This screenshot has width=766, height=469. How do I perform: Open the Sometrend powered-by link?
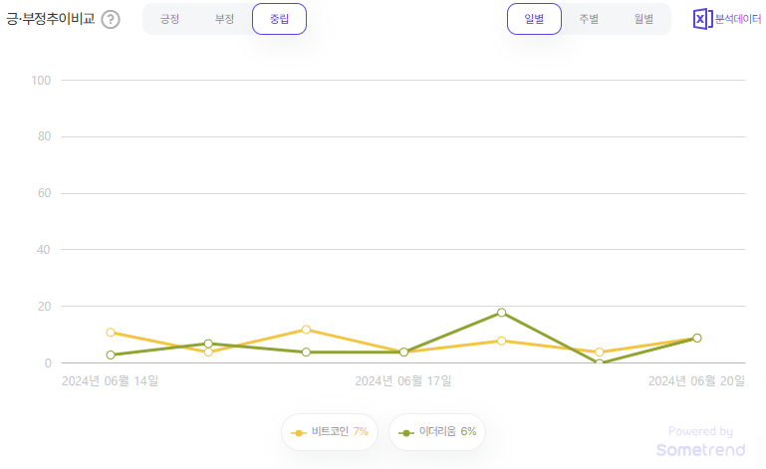(700, 442)
